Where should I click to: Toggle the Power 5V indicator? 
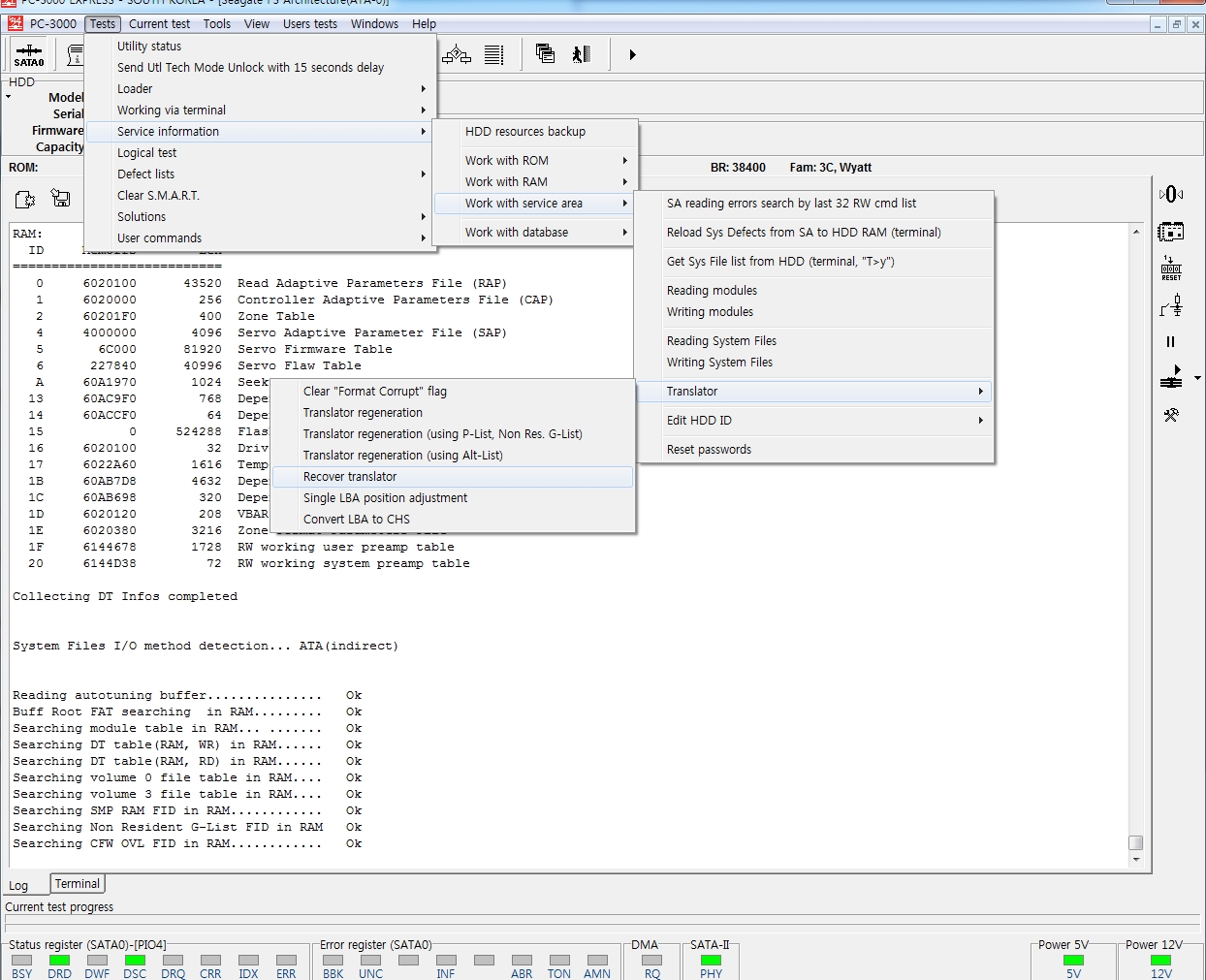[x=1073, y=961]
